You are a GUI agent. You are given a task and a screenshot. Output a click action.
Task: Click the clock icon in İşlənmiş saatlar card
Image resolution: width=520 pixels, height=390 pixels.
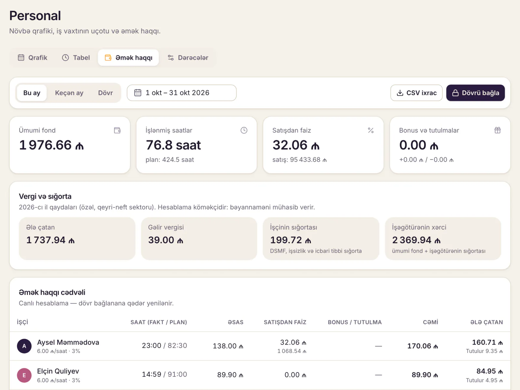point(244,130)
